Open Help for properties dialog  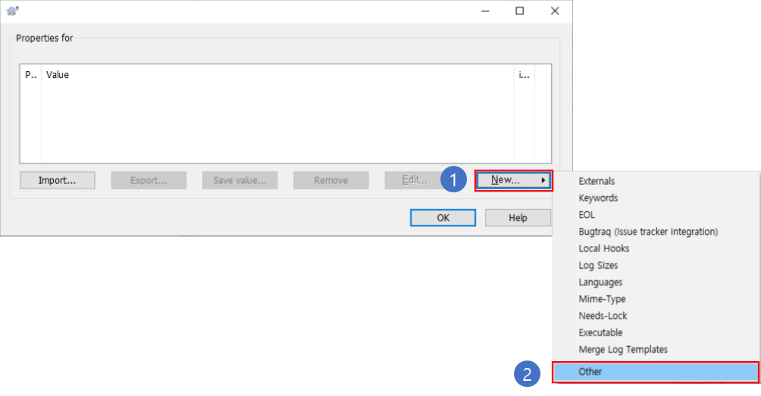[518, 218]
